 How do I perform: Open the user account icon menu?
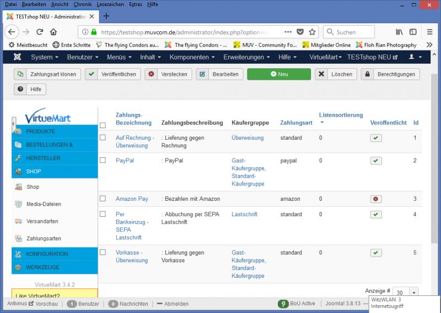(x=415, y=57)
